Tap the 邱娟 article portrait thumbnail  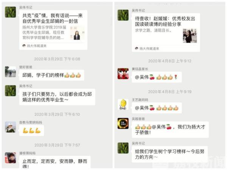pos(77,33)
